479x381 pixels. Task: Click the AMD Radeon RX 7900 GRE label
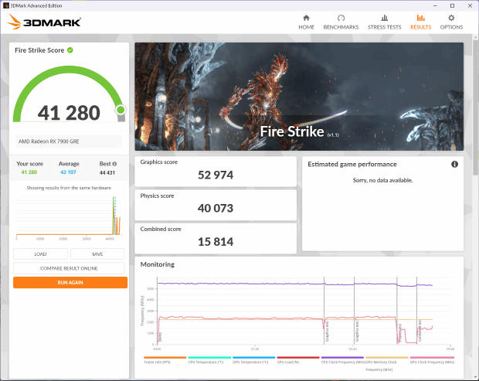click(49, 141)
